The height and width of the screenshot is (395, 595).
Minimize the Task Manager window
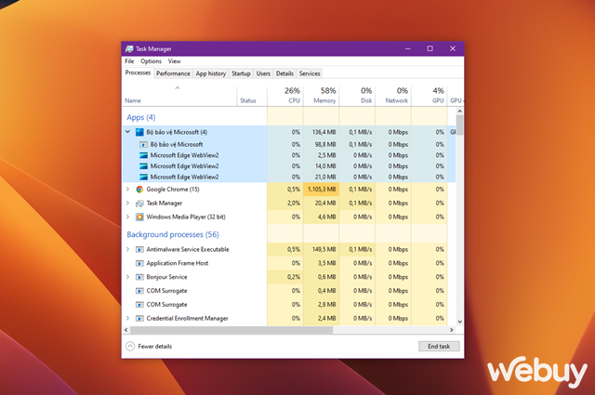coord(407,48)
